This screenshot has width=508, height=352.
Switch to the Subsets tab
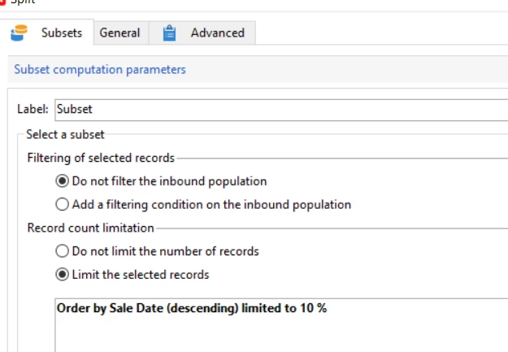tap(62, 33)
